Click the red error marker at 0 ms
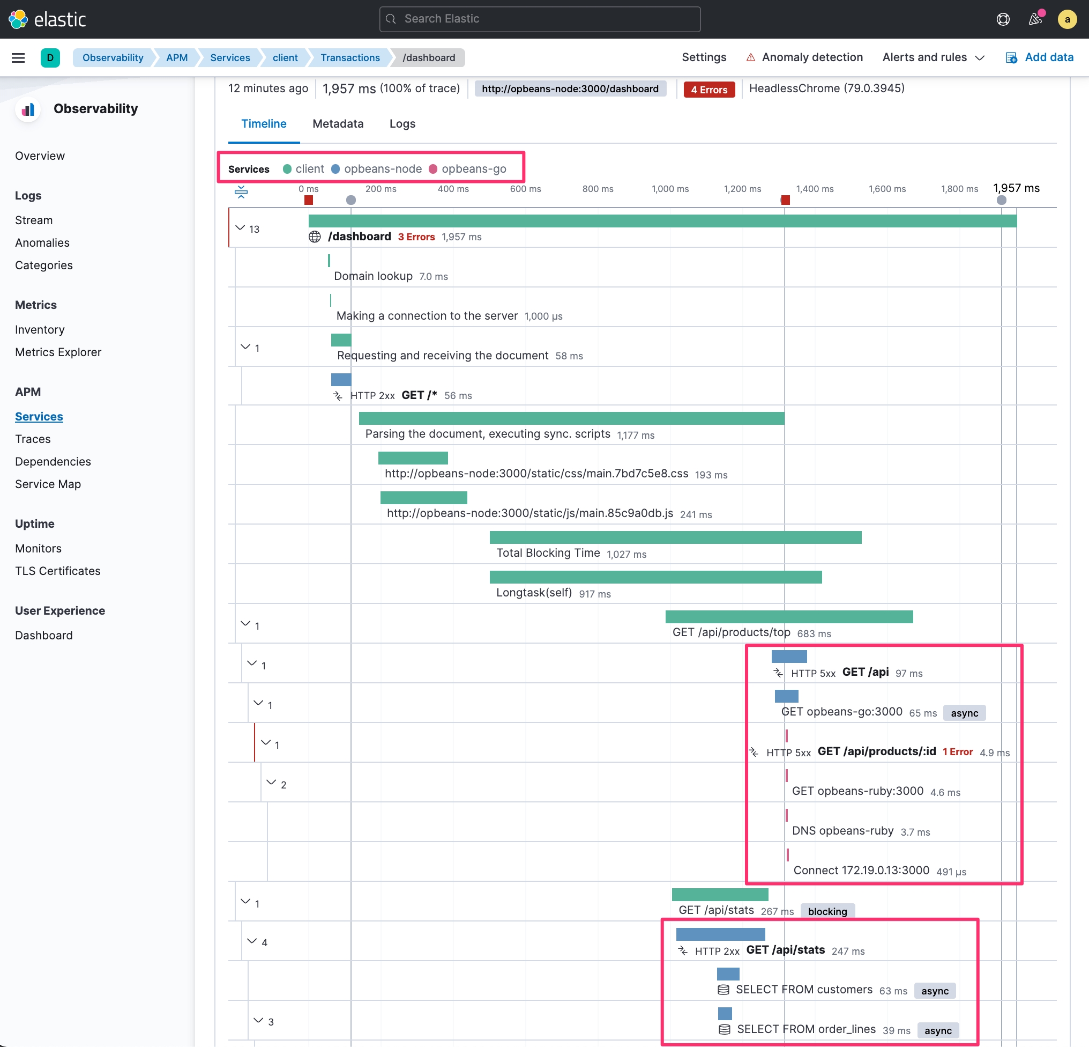 pos(308,200)
